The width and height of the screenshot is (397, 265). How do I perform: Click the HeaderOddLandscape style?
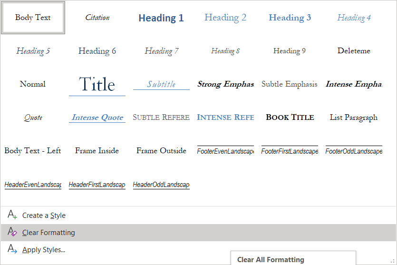(161, 184)
